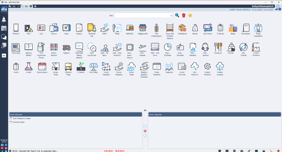Open the Stok module

[x=29, y=28]
